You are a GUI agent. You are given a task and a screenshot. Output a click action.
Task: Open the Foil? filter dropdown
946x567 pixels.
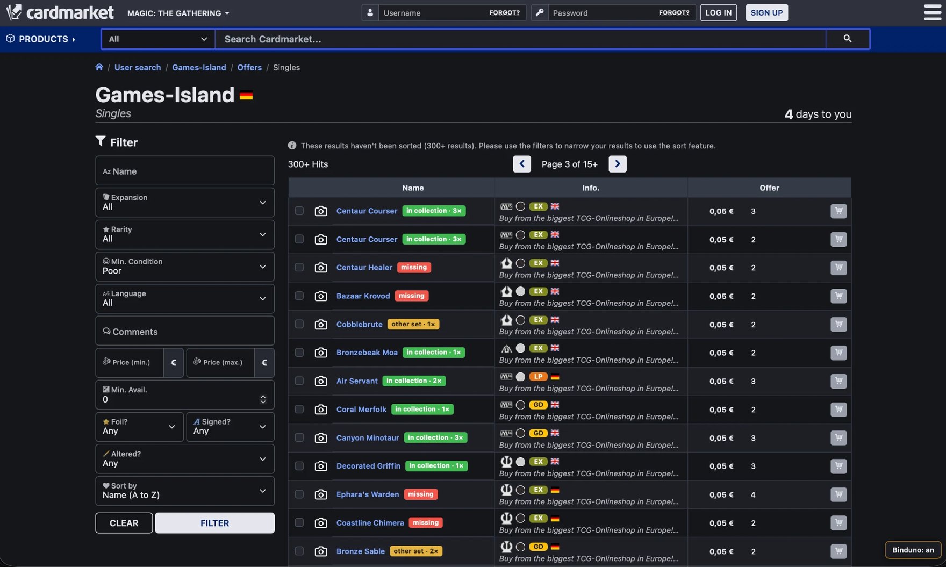point(139,427)
